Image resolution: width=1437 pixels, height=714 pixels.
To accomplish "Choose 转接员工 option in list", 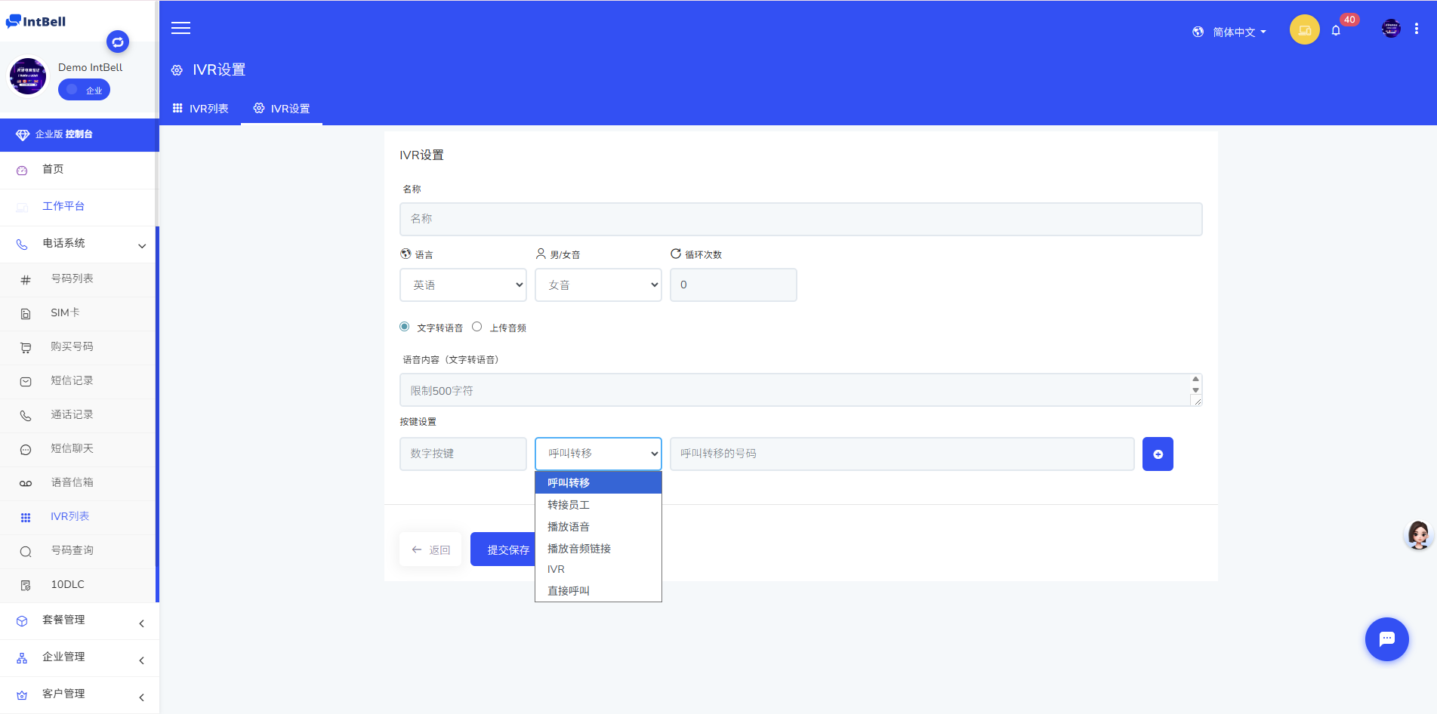I will 598,505.
